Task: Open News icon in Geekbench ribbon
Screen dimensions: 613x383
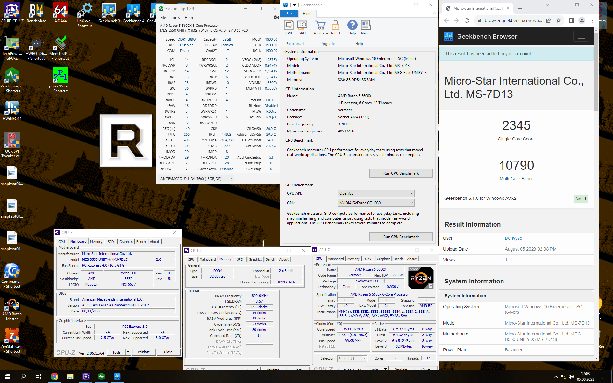Action: coord(366,28)
